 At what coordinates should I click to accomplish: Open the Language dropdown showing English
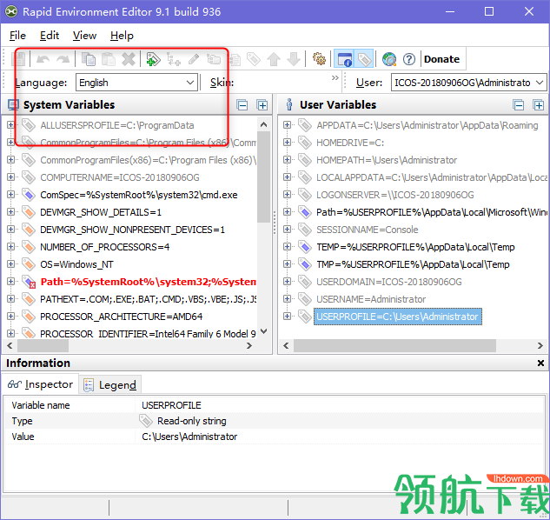pos(136,83)
